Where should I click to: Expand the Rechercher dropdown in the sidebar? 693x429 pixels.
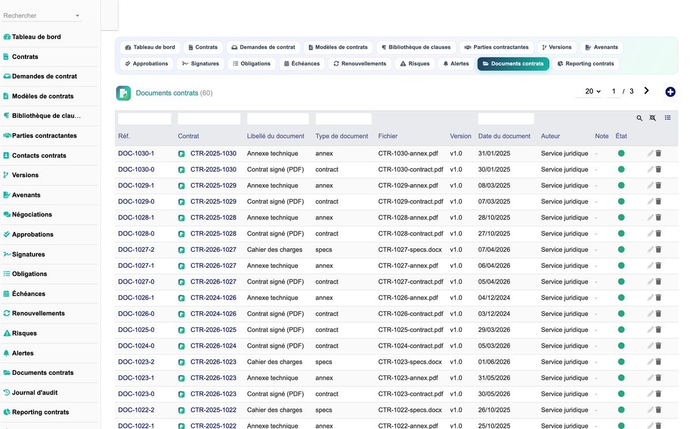point(77,16)
